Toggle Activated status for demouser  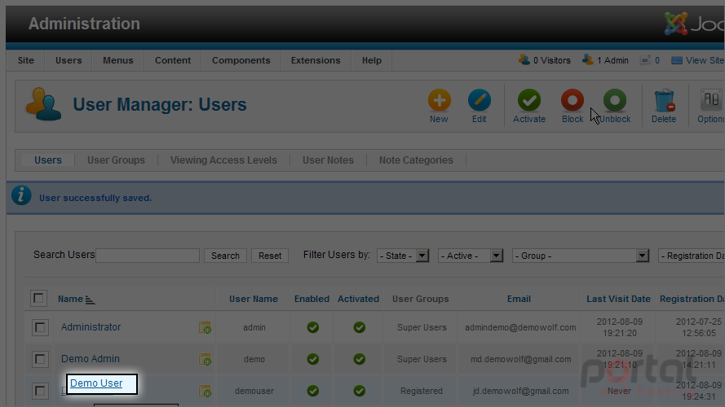[x=360, y=391]
